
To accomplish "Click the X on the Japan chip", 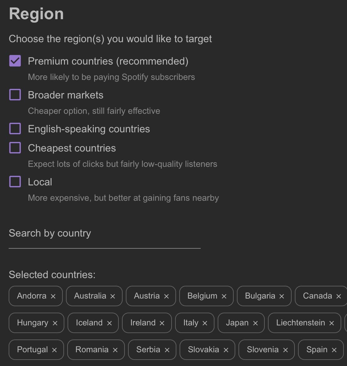I will [x=255, y=323].
